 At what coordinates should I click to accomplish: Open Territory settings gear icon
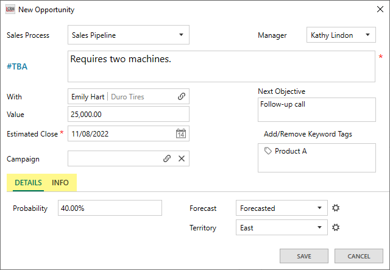pyautogui.click(x=335, y=228)
